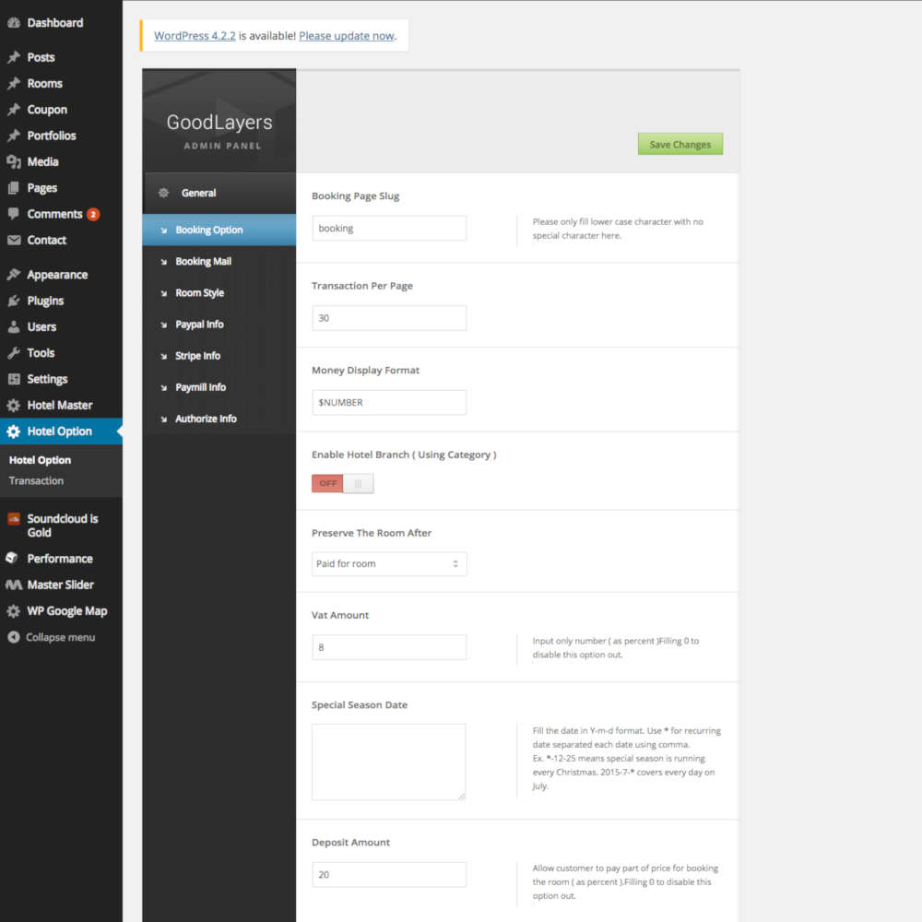The width and height of the screenshot is (922, 922).
Task: Click the Master Slider icon
Action: (x=14, y=585)
